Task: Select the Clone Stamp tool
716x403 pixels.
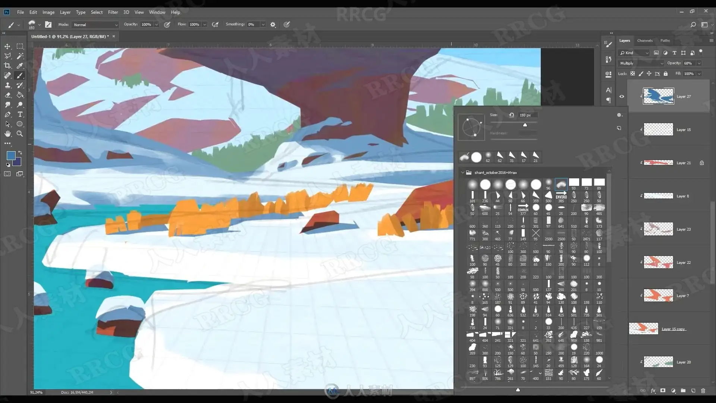Action: [7, 85]
